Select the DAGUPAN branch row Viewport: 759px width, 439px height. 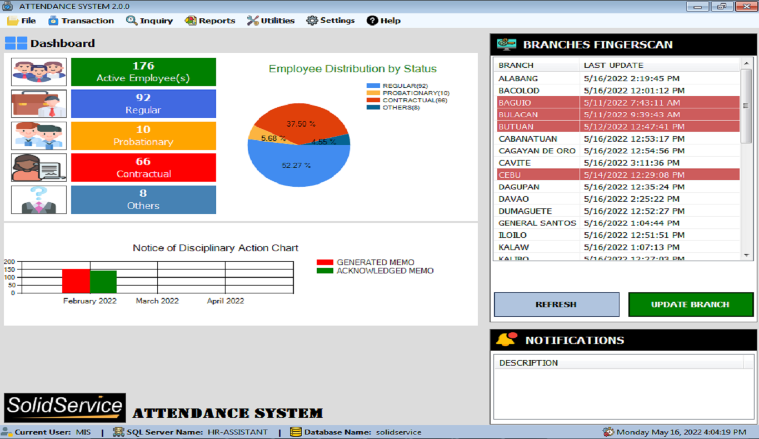click(x=617, y=187)
